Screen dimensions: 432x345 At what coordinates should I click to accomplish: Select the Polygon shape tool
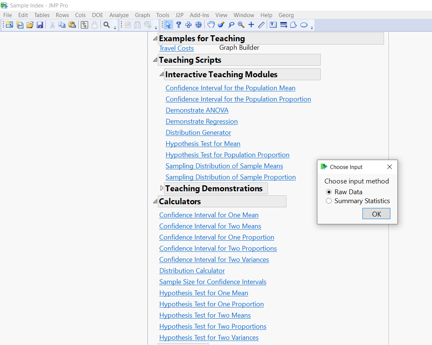(294, 25)
